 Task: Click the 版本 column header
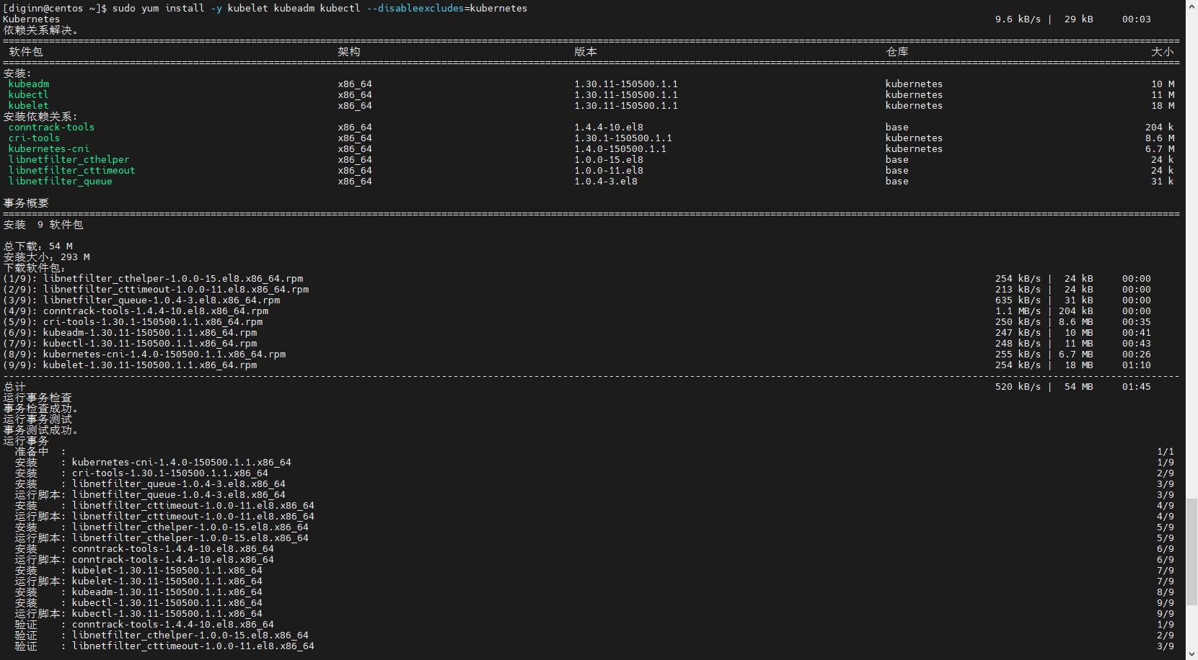586,52
